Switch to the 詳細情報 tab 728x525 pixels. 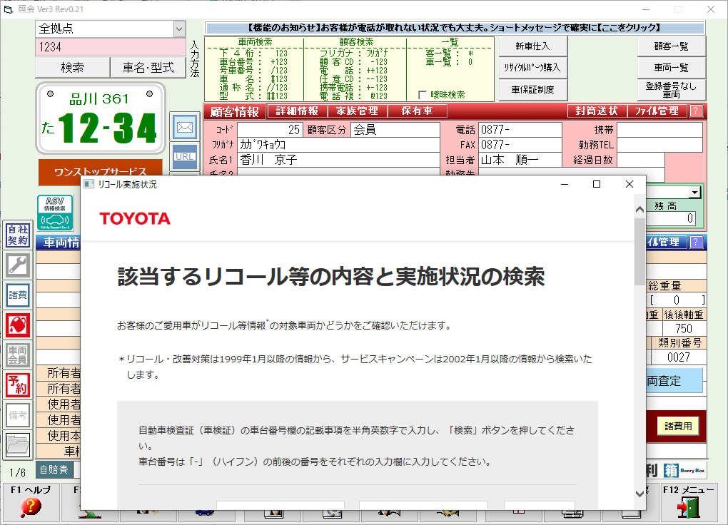coord(297,111)
